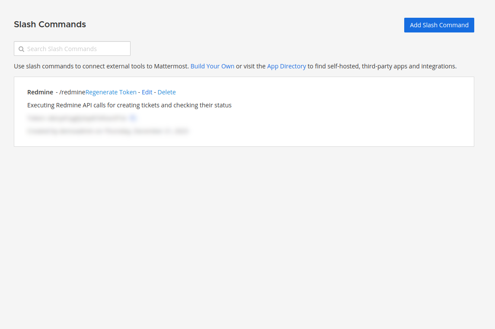Copy the Redmine token using the copy icon

tap(133, 118)
